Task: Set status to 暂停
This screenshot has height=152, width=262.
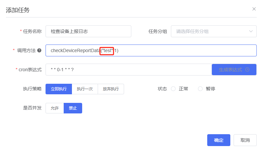Action: (200, 89)
